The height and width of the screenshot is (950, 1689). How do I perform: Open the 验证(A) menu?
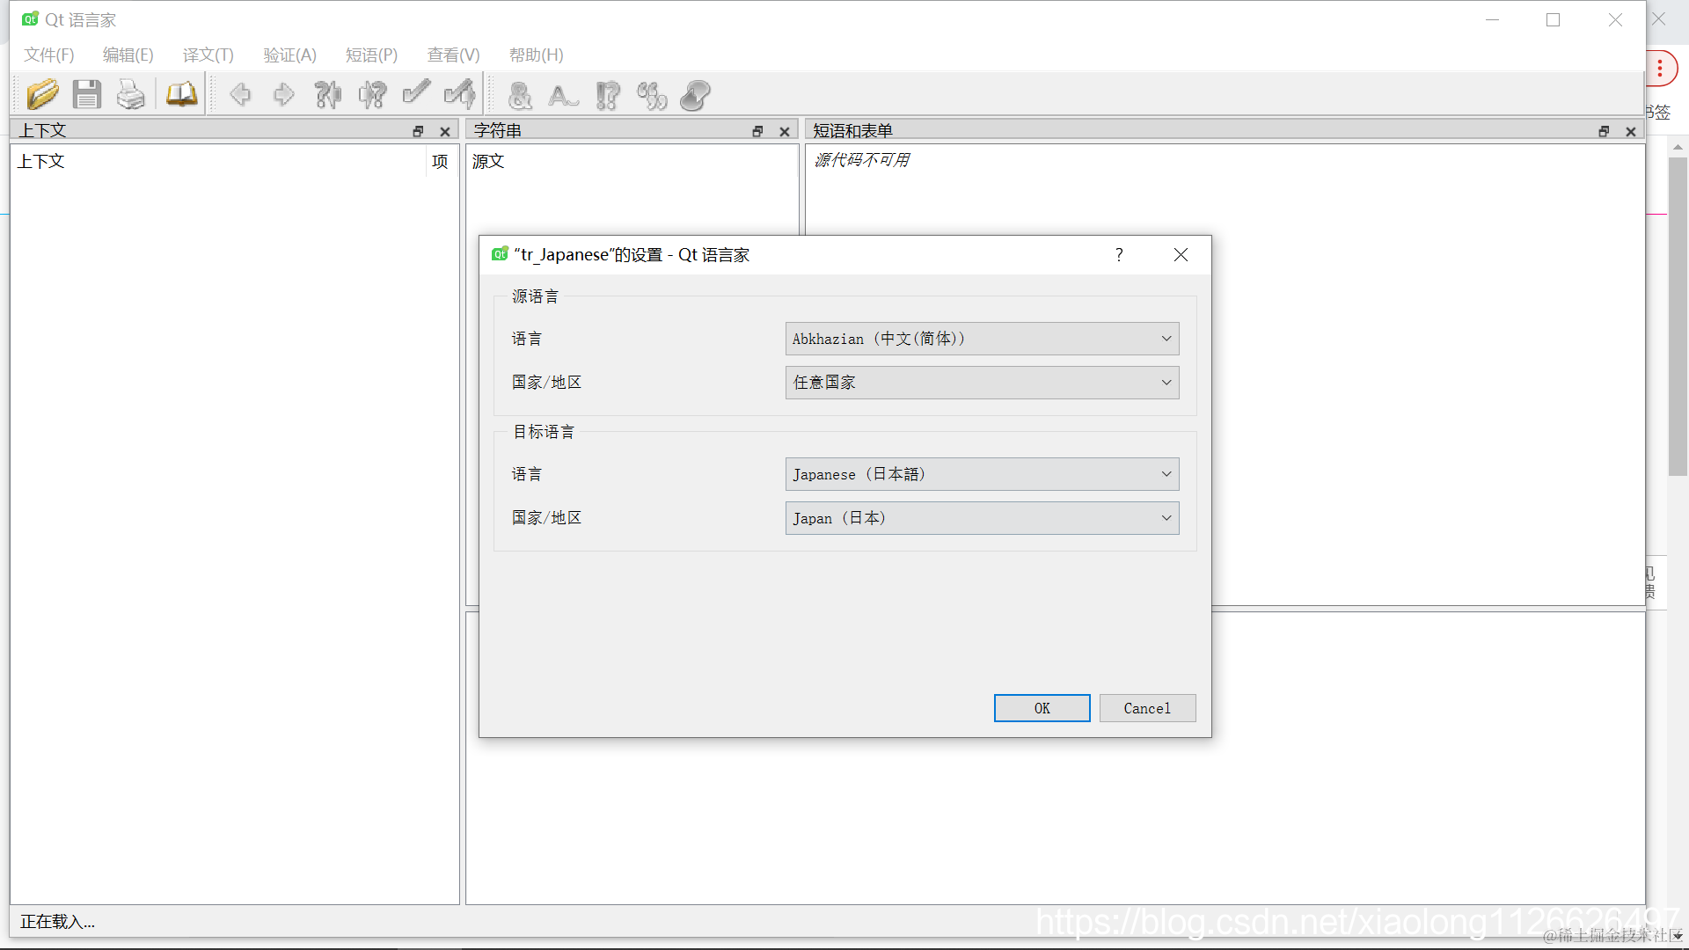(289, 55)
